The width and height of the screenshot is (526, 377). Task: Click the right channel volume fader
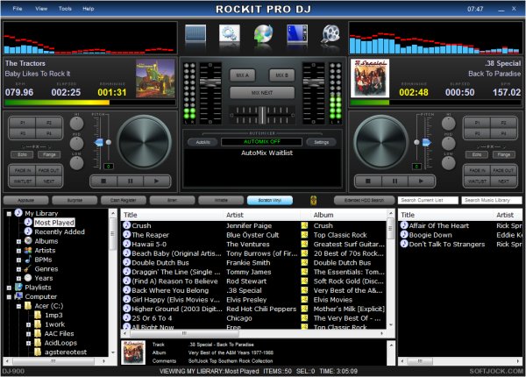(314, 82)
